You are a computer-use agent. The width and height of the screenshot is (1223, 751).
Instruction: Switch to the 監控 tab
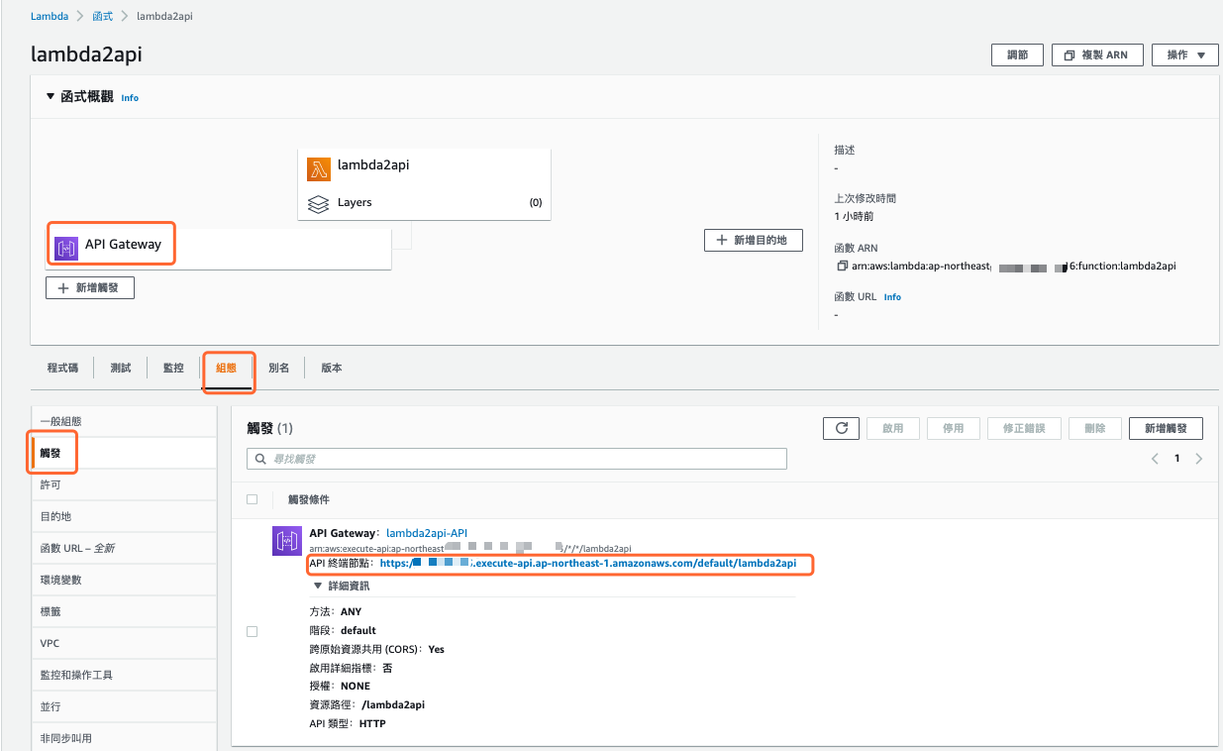pyautogui.click(x=173, y=368)
